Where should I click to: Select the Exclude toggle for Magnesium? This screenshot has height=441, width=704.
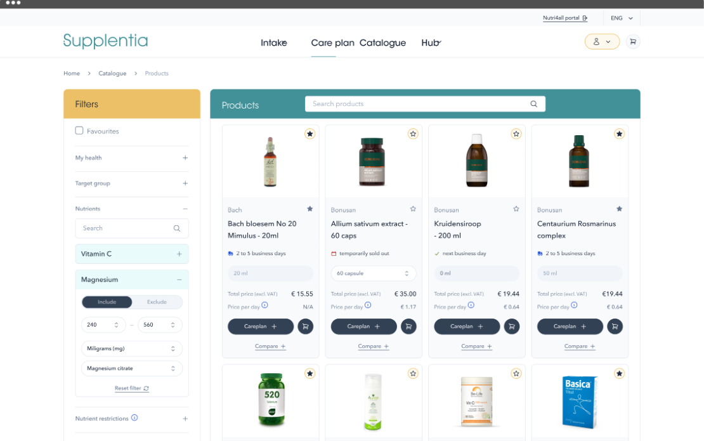point(157,302)
